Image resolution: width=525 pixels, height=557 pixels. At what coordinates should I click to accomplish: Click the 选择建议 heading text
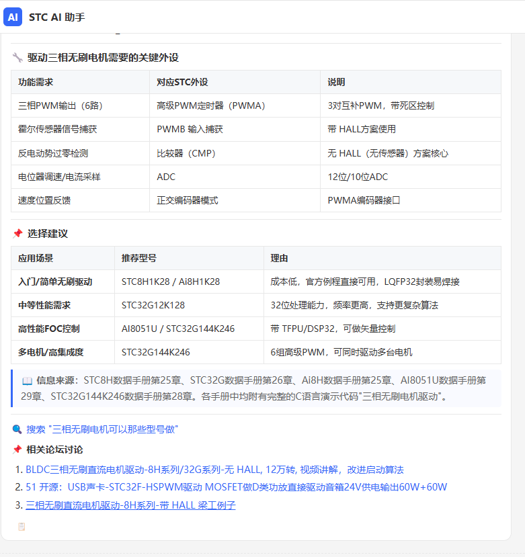[48, 233]
